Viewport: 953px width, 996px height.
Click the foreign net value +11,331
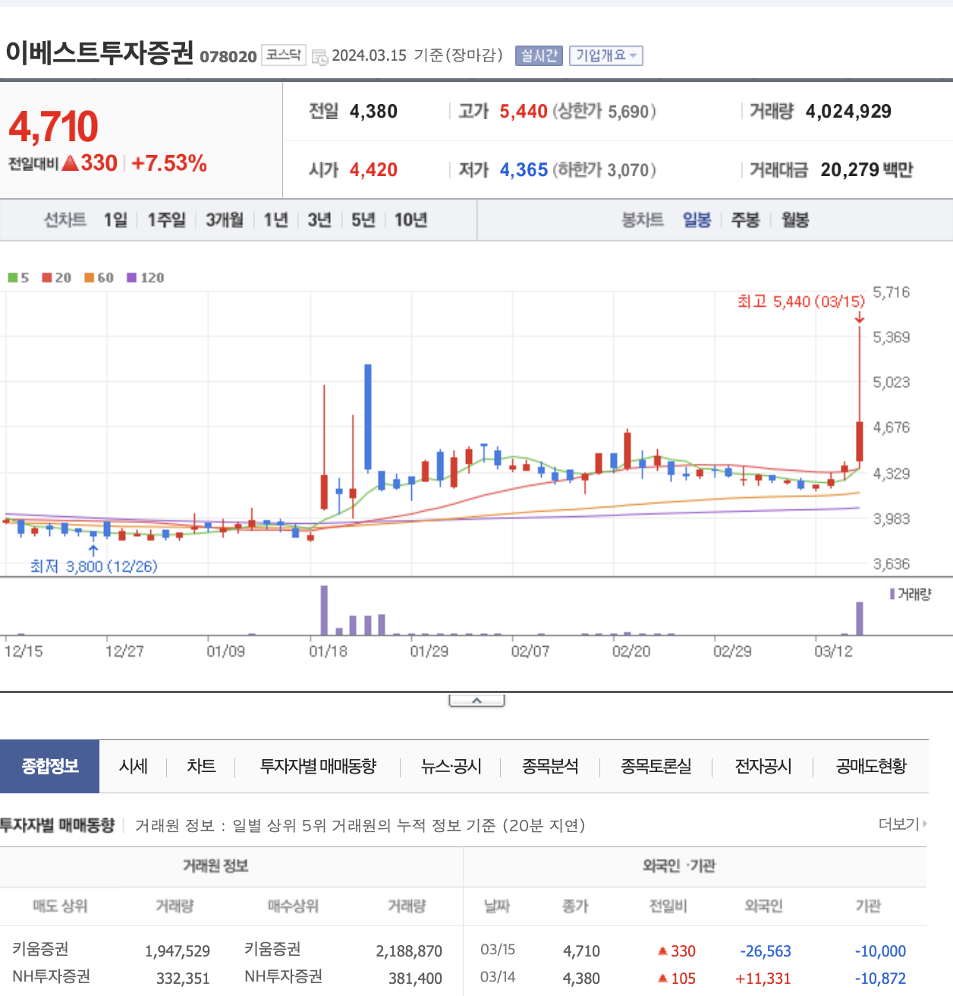(763, 979)
